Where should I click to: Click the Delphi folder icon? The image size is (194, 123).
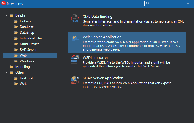tap(11, 15)
